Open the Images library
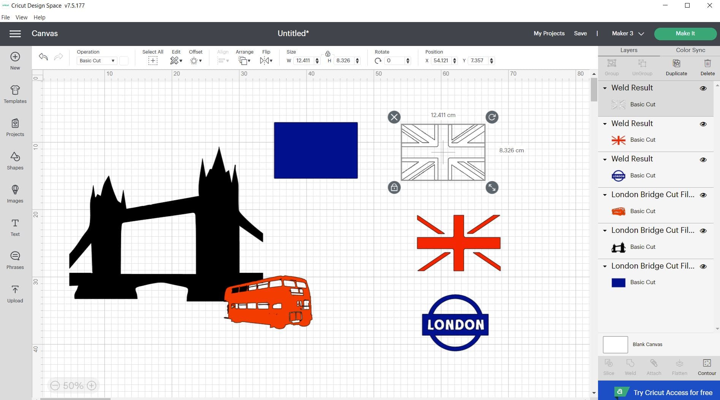720x400 pixels. (15, 194)
